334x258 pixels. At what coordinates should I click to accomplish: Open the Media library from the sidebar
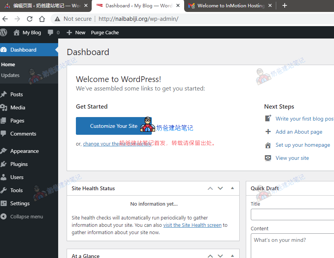point(4,107)
